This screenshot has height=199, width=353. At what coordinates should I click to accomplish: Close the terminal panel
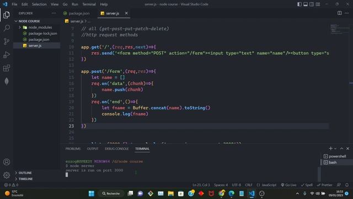(347, 149)
